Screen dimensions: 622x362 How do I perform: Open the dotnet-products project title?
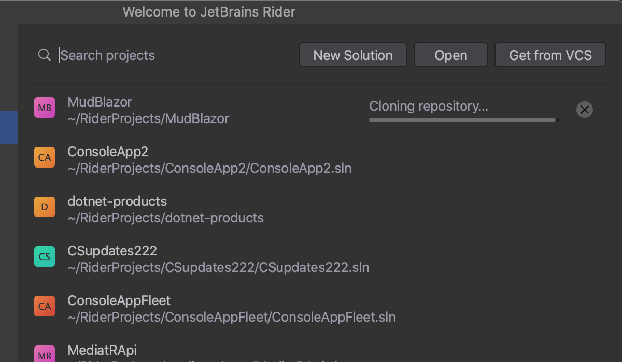tap(117, 201)
